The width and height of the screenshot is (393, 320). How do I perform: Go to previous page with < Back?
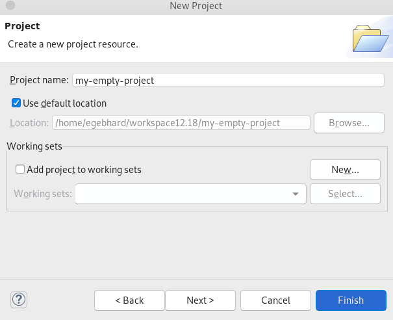[x=129, y=300]
